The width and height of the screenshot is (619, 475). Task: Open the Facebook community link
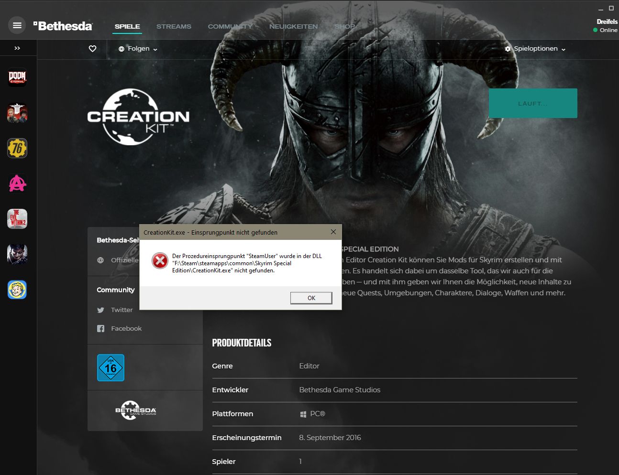pos(126,328)
